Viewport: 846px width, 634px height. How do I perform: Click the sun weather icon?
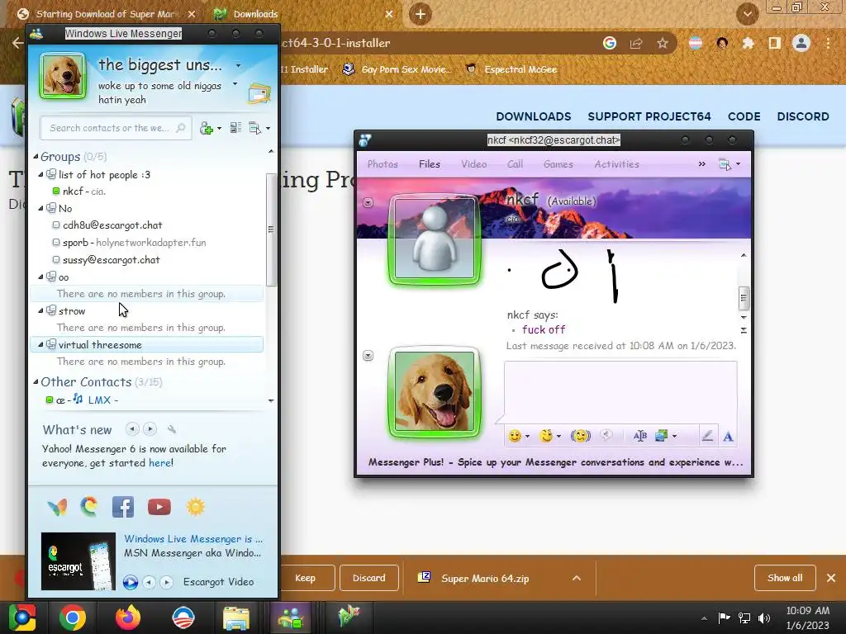click(195, 507)
